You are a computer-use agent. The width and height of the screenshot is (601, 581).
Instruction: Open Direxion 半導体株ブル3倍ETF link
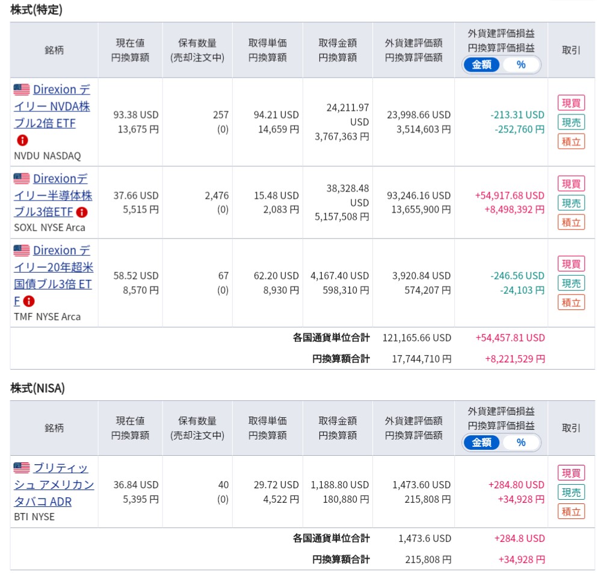[x=53, y=195]
